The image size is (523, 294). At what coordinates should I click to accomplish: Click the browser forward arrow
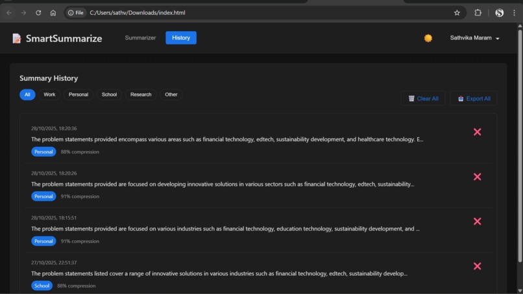pos(23,13)
